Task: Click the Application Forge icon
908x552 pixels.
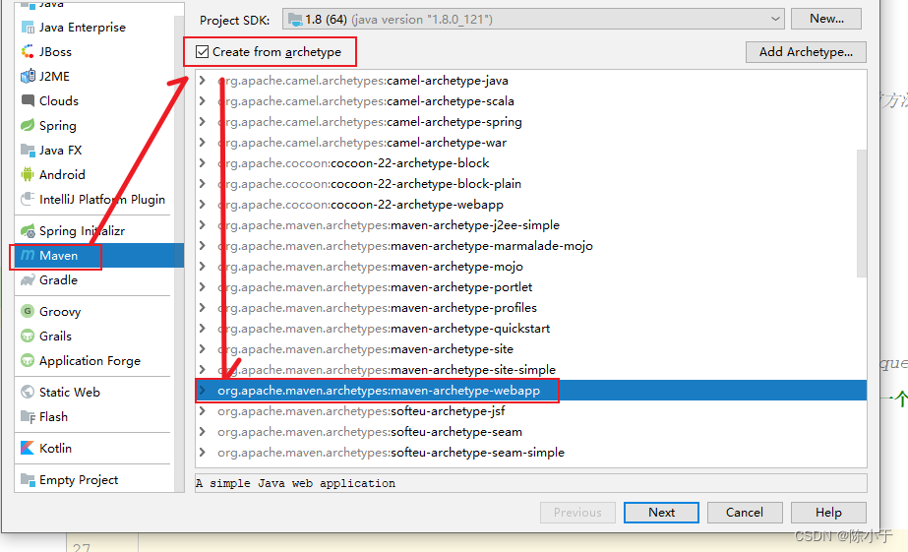Action: point(28,360)
